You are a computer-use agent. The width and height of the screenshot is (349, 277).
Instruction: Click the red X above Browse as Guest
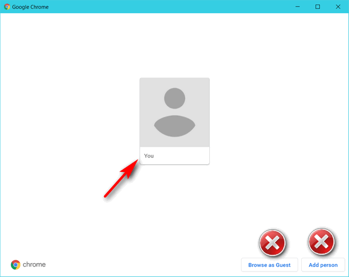coord(272,243)
